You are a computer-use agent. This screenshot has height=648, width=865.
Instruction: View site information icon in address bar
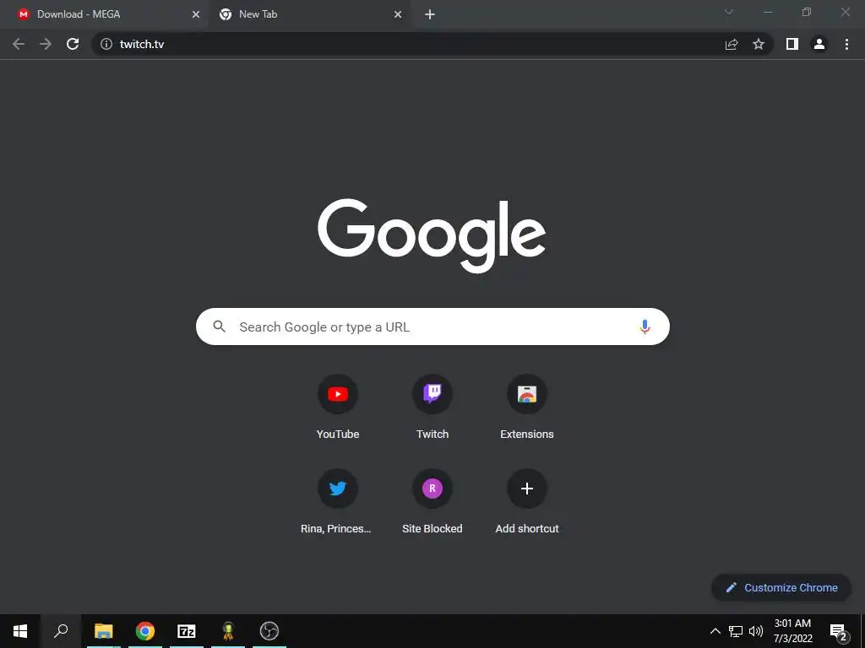[x=106, y=44]
